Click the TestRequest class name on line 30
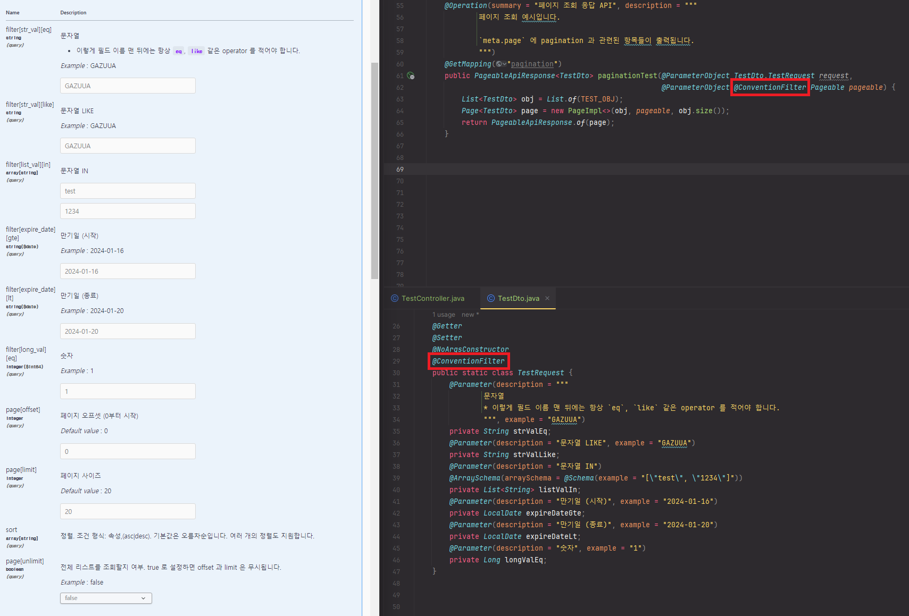Viewport: 909px width, 616px height. [540, 373]
